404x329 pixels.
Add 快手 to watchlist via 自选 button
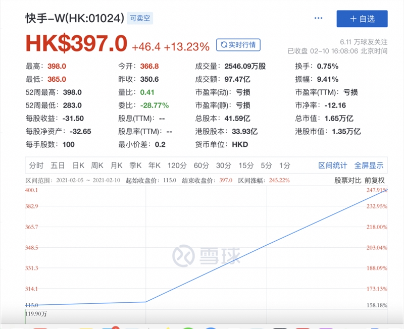(362, 18)
